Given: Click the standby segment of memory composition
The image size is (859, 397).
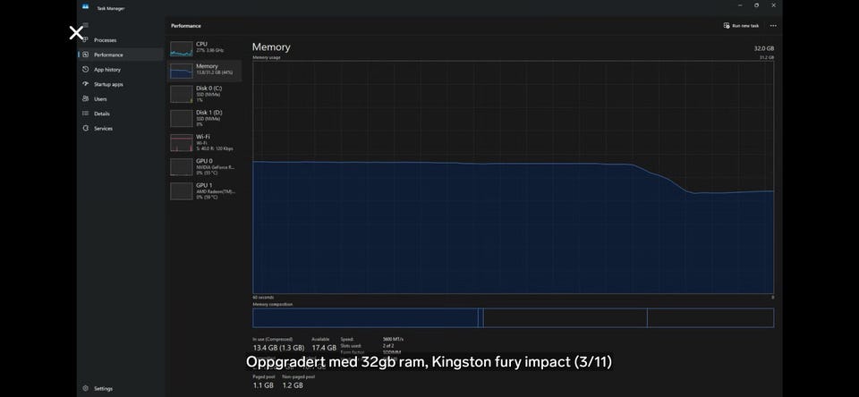Looking at the screenshot, I should point(565,317).
